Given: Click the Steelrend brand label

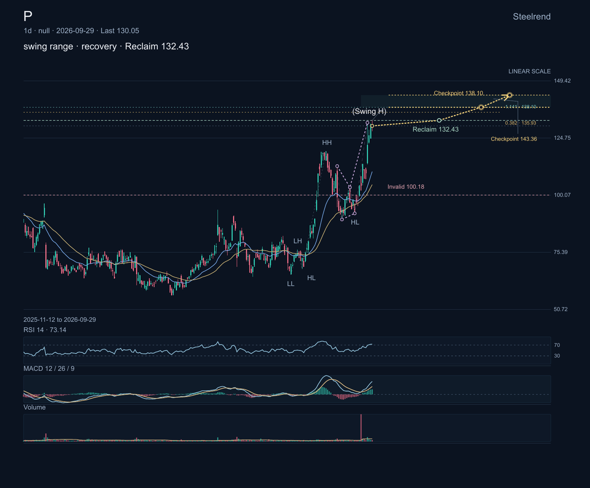Looking at the screenshot, I should pyautogui.click(x=531, y=17).
